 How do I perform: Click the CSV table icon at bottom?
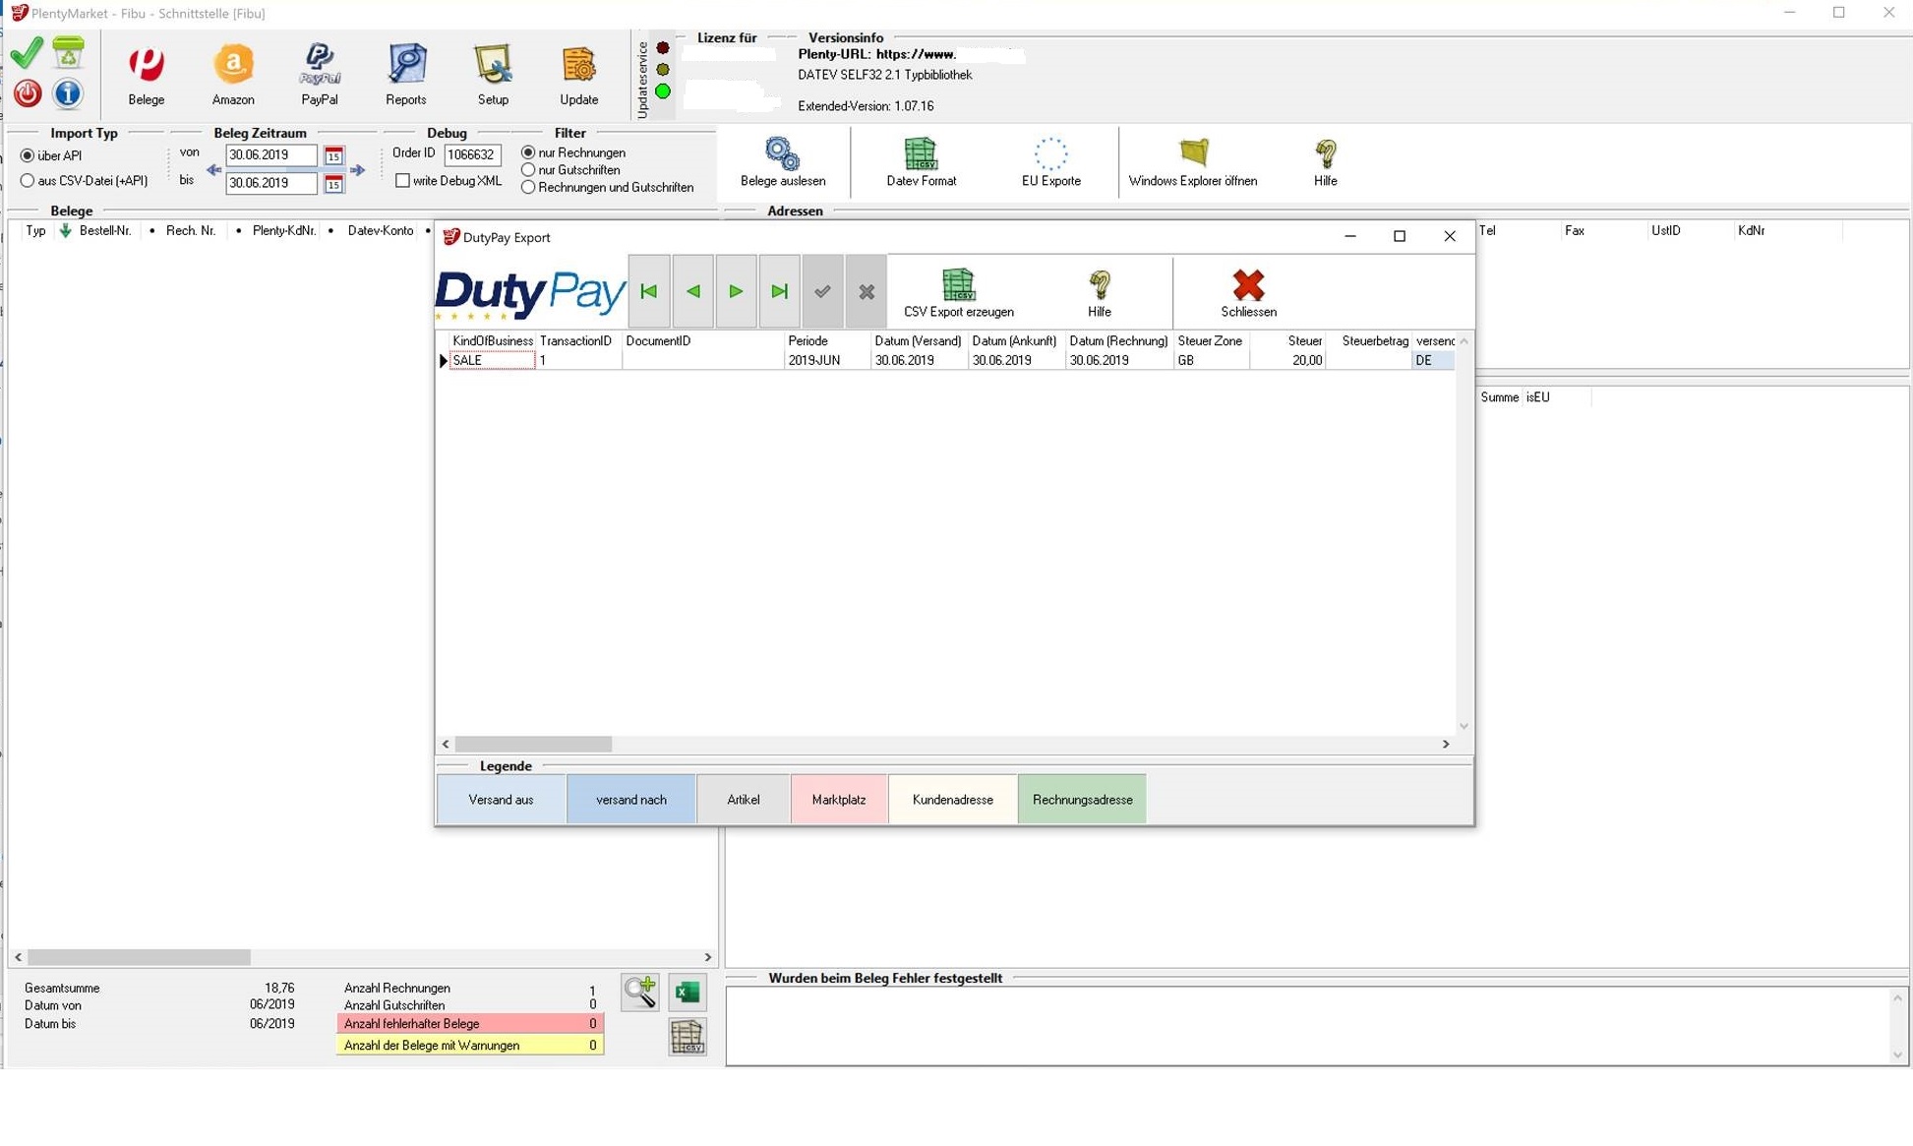687,1037
